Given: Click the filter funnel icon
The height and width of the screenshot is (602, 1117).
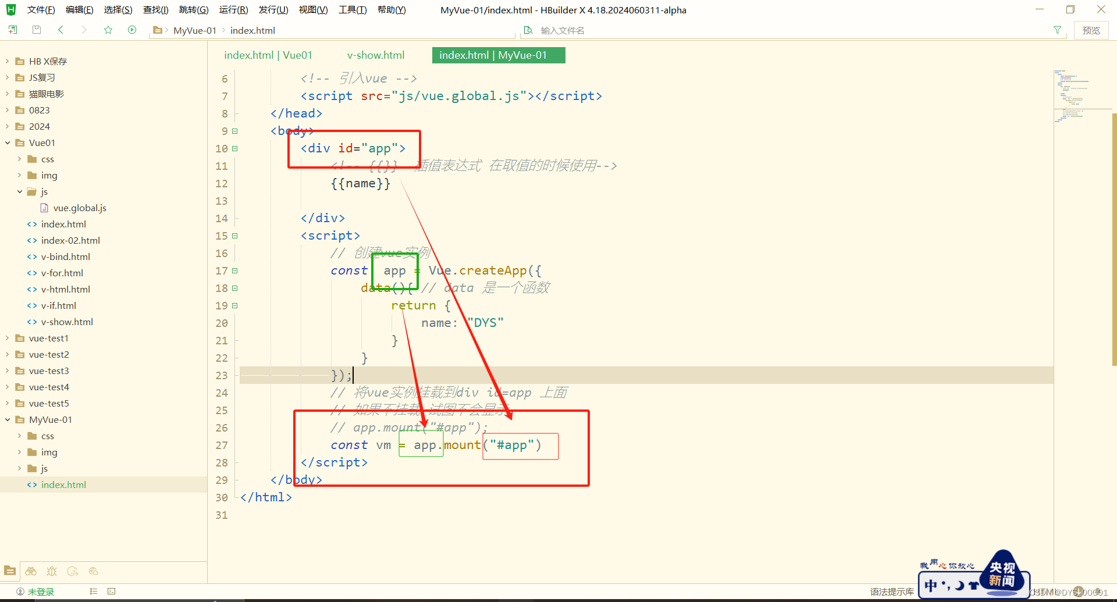Looking at the screenshot, I should pyautogui.click(x=1057, y=30).
